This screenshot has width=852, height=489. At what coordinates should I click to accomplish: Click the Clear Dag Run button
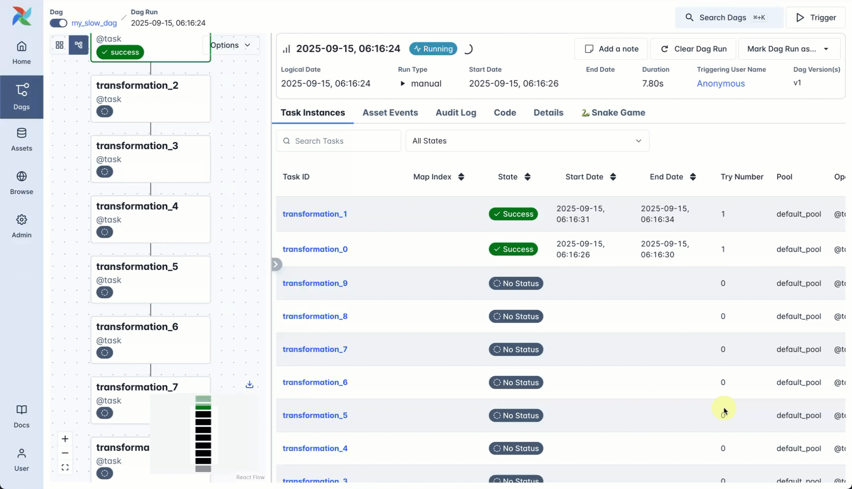pyautogui.click(x=693, y=49)
